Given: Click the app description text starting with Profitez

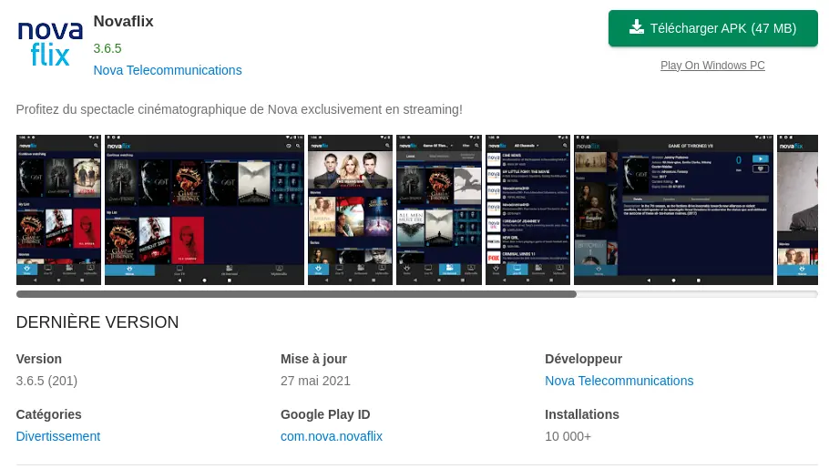Looking at the screenshot, I should click(x=239, y=109).
